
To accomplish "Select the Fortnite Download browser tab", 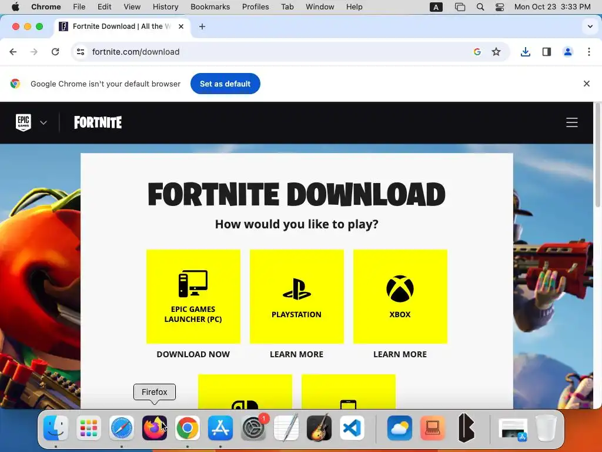I will 122,26.
